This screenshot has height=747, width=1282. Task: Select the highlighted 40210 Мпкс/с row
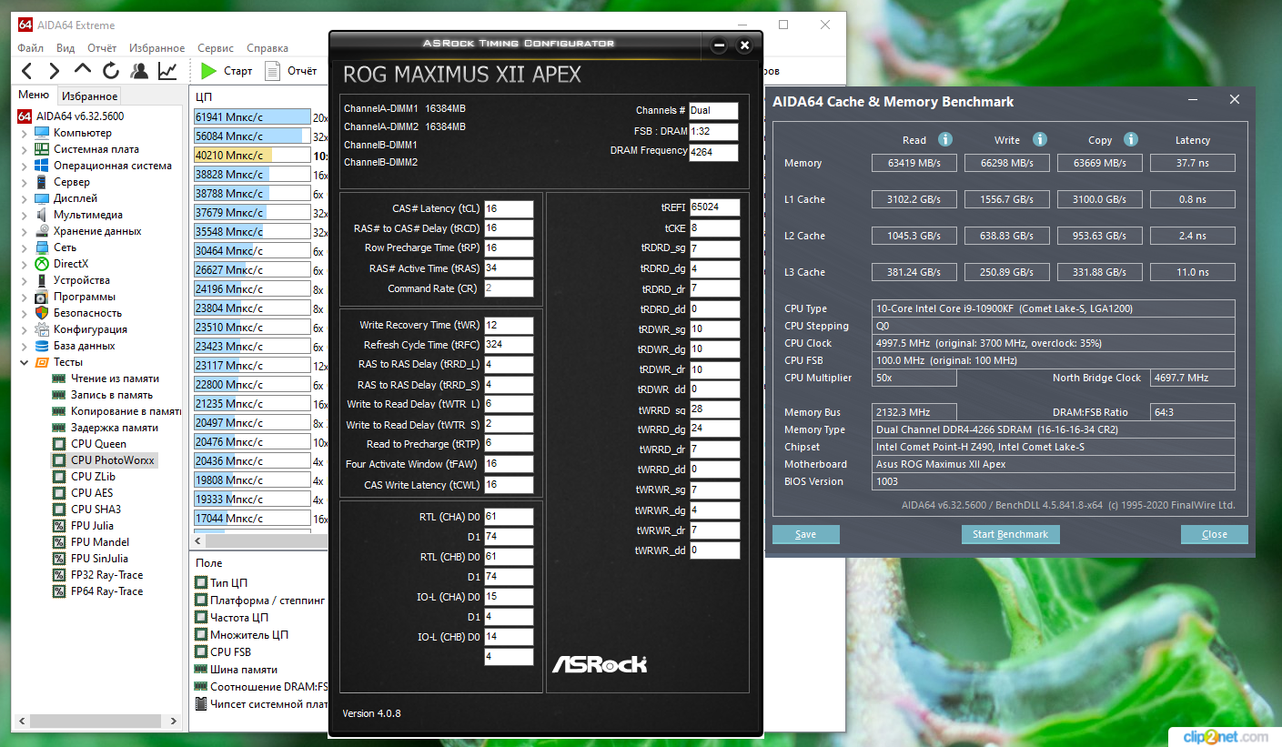point(252,155)
